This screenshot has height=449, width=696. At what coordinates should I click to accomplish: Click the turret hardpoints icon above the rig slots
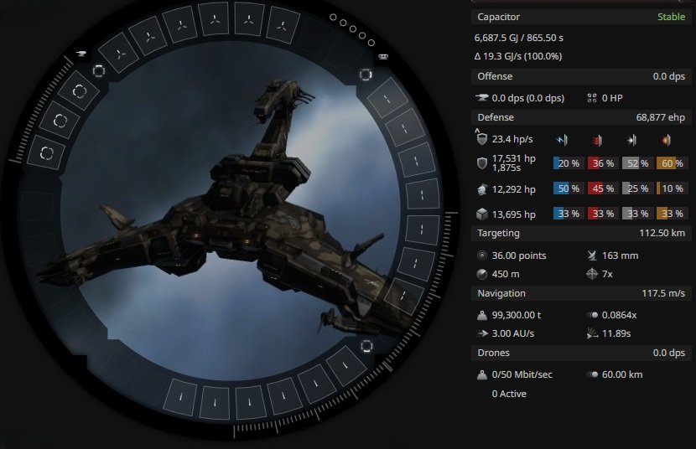81,54
